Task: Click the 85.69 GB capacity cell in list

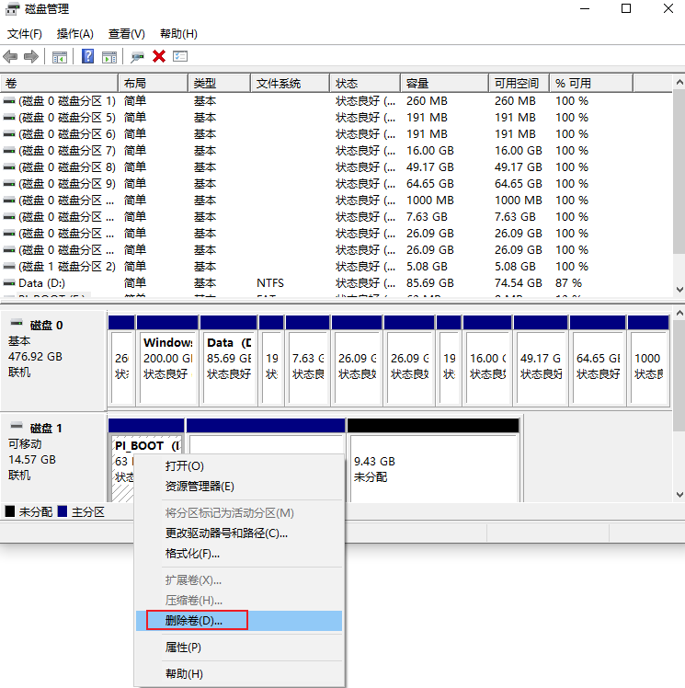Action: tap(429, 283)
